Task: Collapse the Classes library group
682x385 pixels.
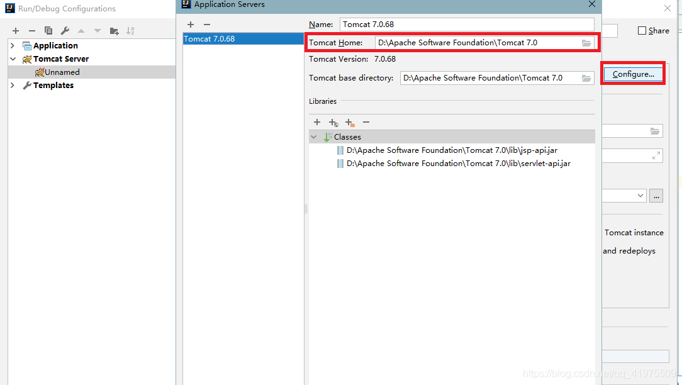Action: (x=313, y=137)
